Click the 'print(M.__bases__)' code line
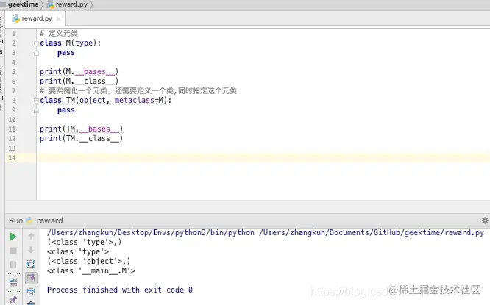This screenshot has height=305, width=490. click(x=79, y=71)
